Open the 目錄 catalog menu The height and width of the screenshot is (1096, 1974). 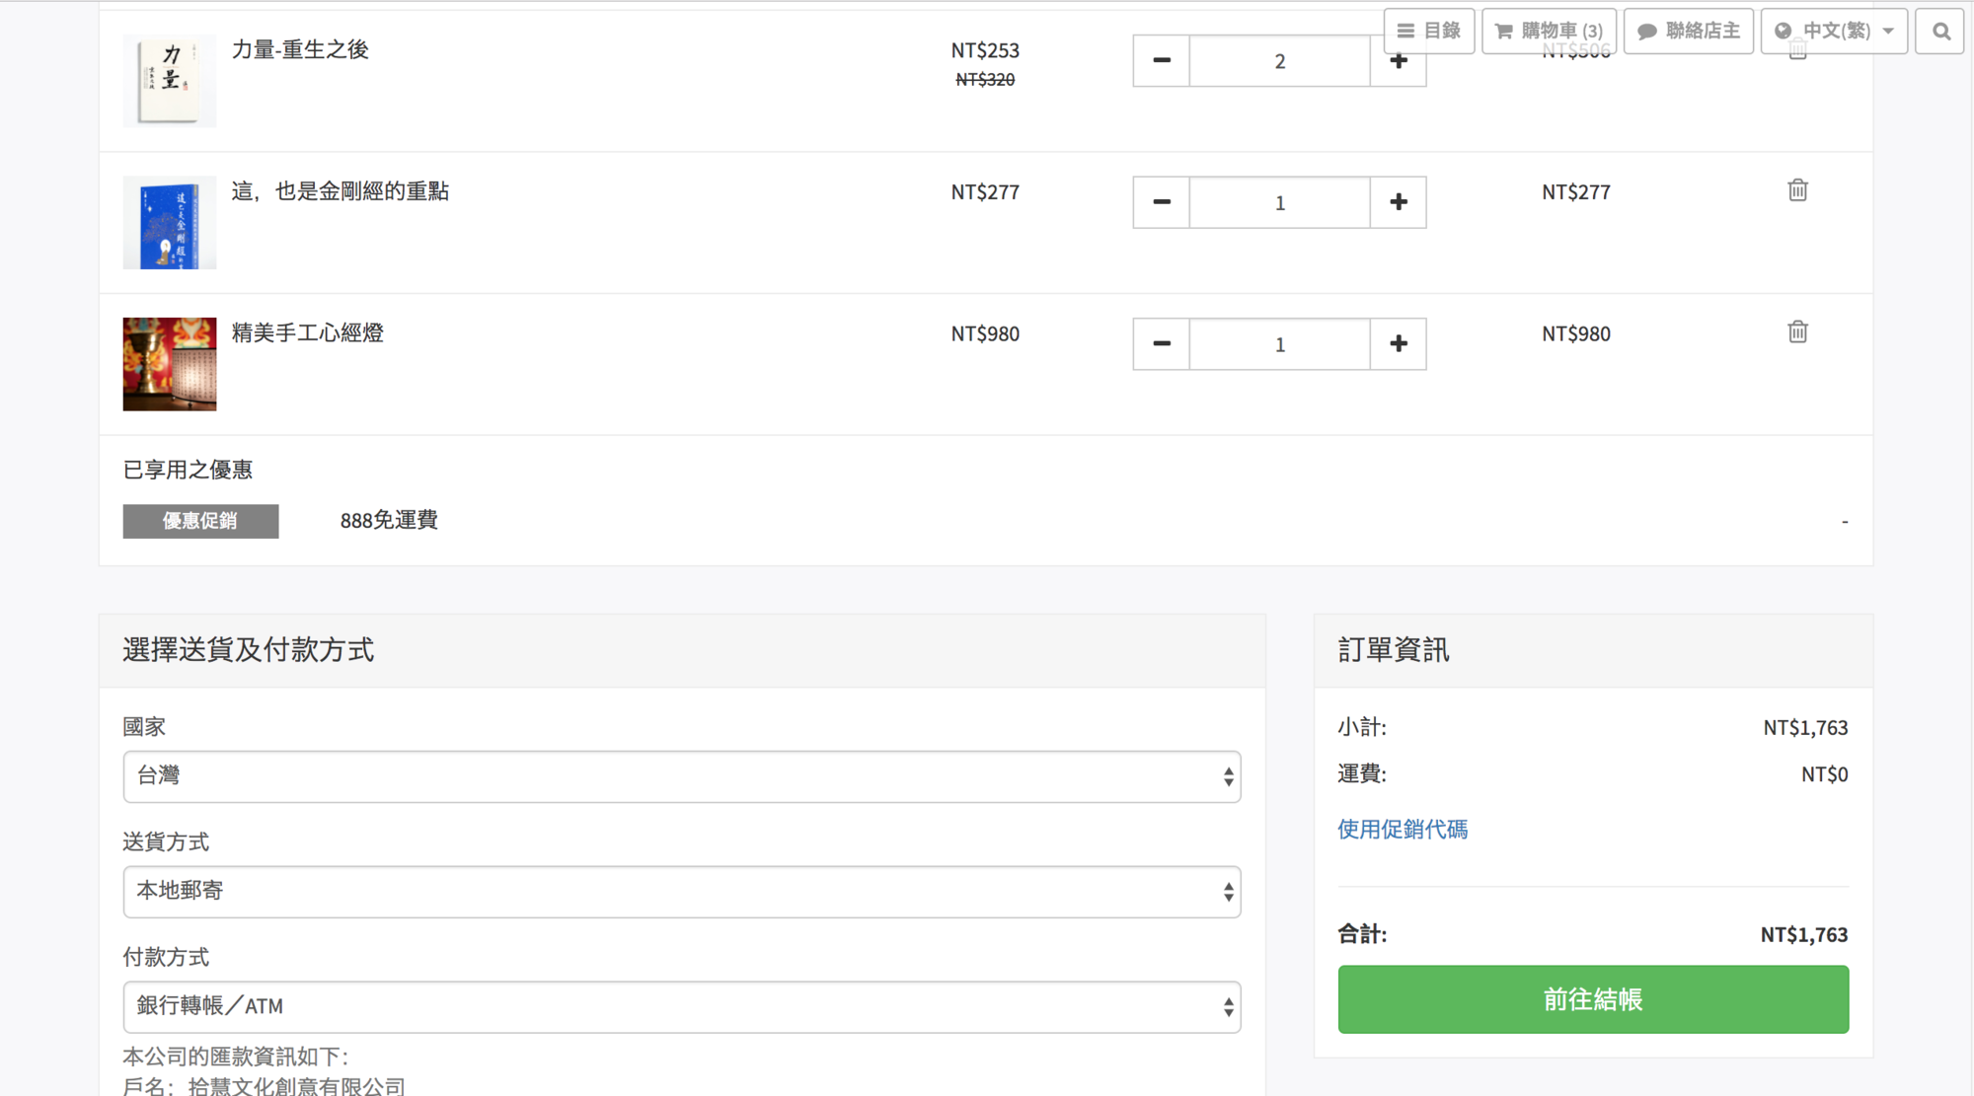click(x=1428, y=31)
